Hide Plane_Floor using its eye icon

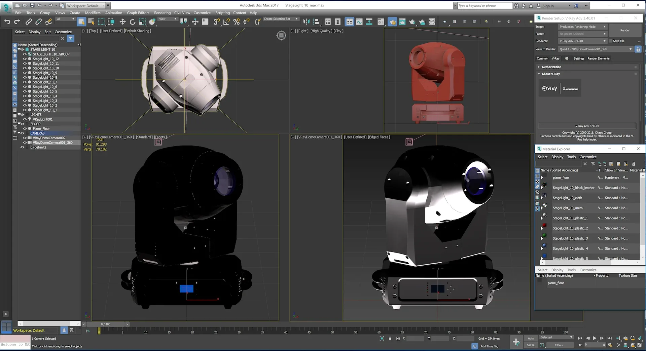click(x=25, y=129)
